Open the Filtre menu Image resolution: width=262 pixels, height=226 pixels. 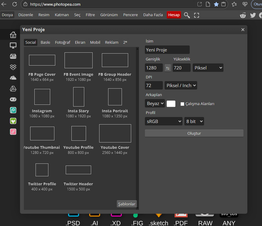pyautogui.click(x=90, y=15)
